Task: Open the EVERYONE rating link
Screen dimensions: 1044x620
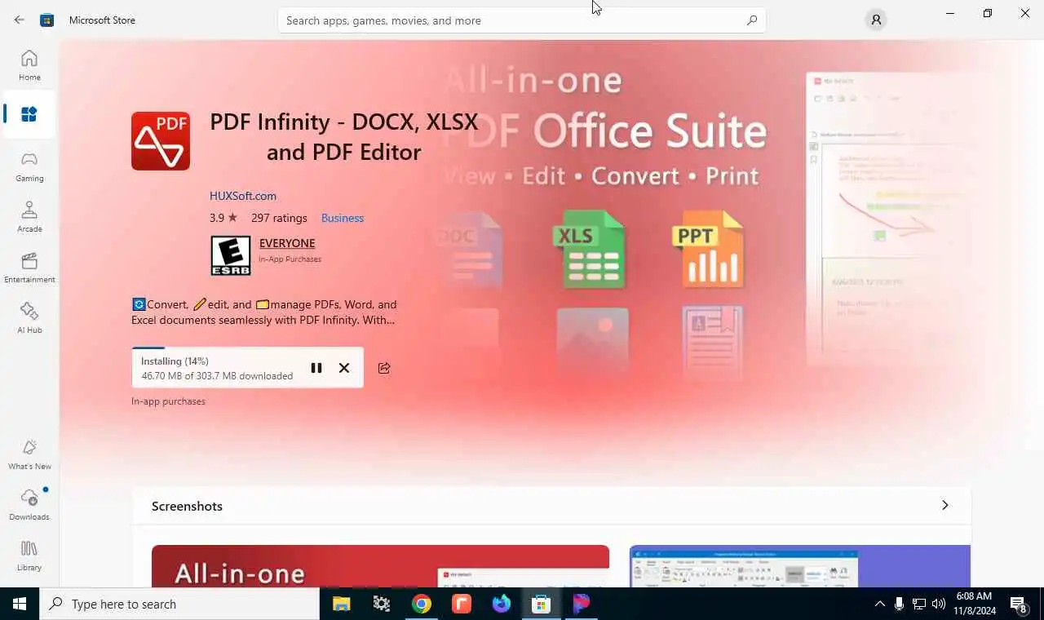Action: coord(287,243)
